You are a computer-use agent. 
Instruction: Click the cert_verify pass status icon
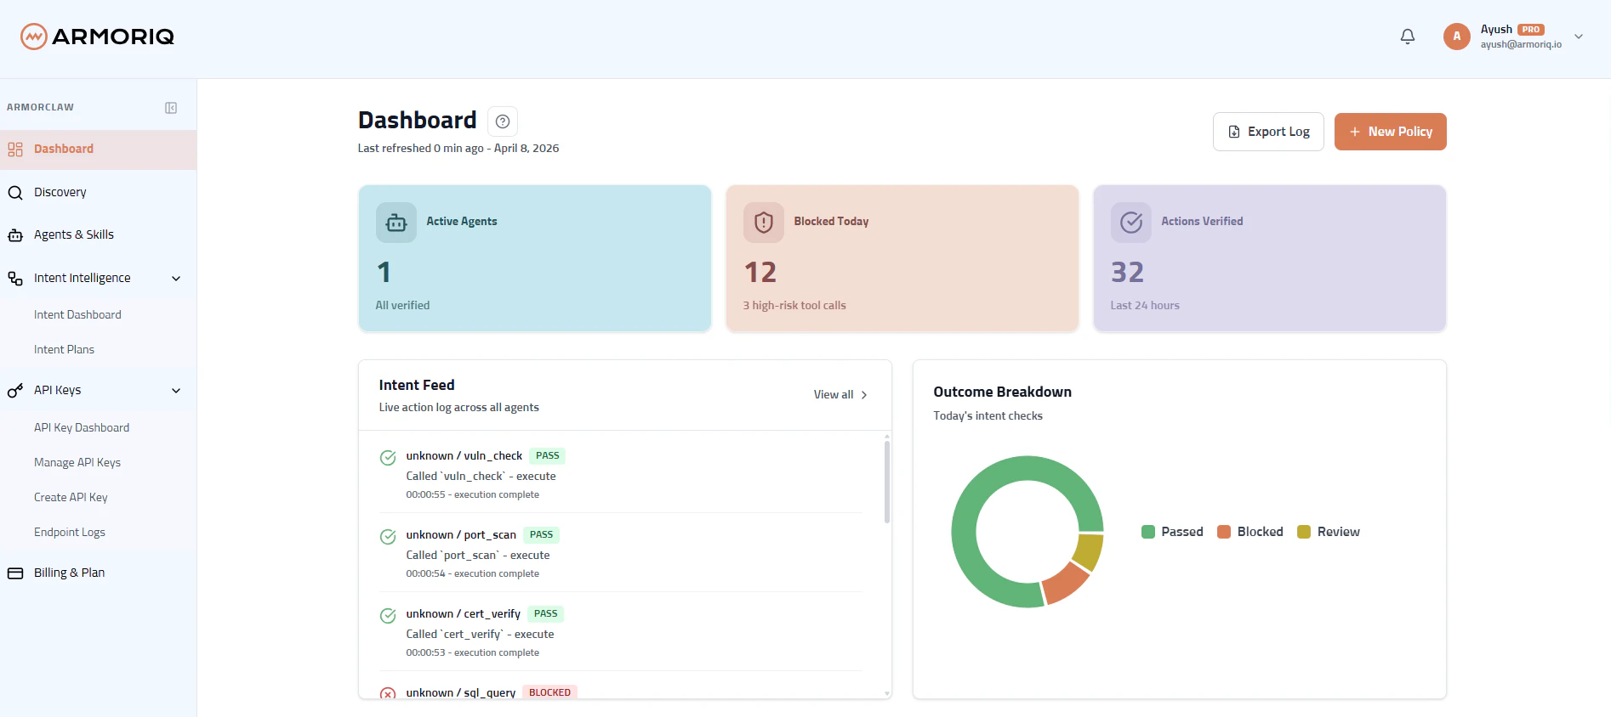[388, 616]
